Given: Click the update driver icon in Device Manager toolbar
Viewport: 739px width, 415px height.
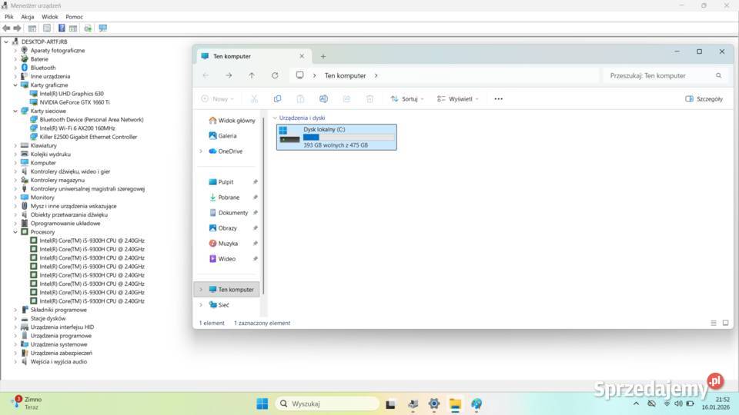Looking at the screenshot, I should (x=88, y=28).
